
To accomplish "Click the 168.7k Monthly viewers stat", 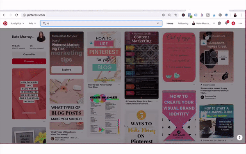I will (x=18, y=47).
